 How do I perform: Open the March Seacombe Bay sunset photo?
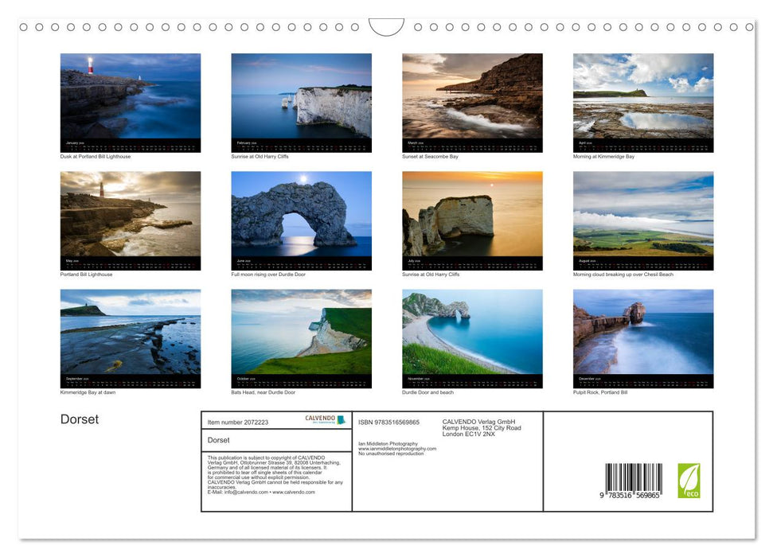coord(472,100)
